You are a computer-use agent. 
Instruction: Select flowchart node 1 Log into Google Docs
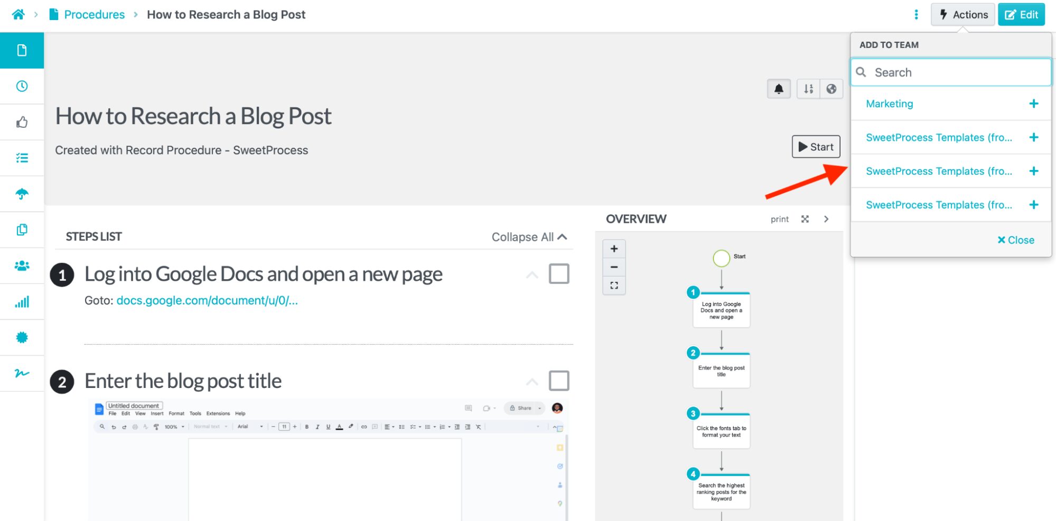[x=721, y=310]
